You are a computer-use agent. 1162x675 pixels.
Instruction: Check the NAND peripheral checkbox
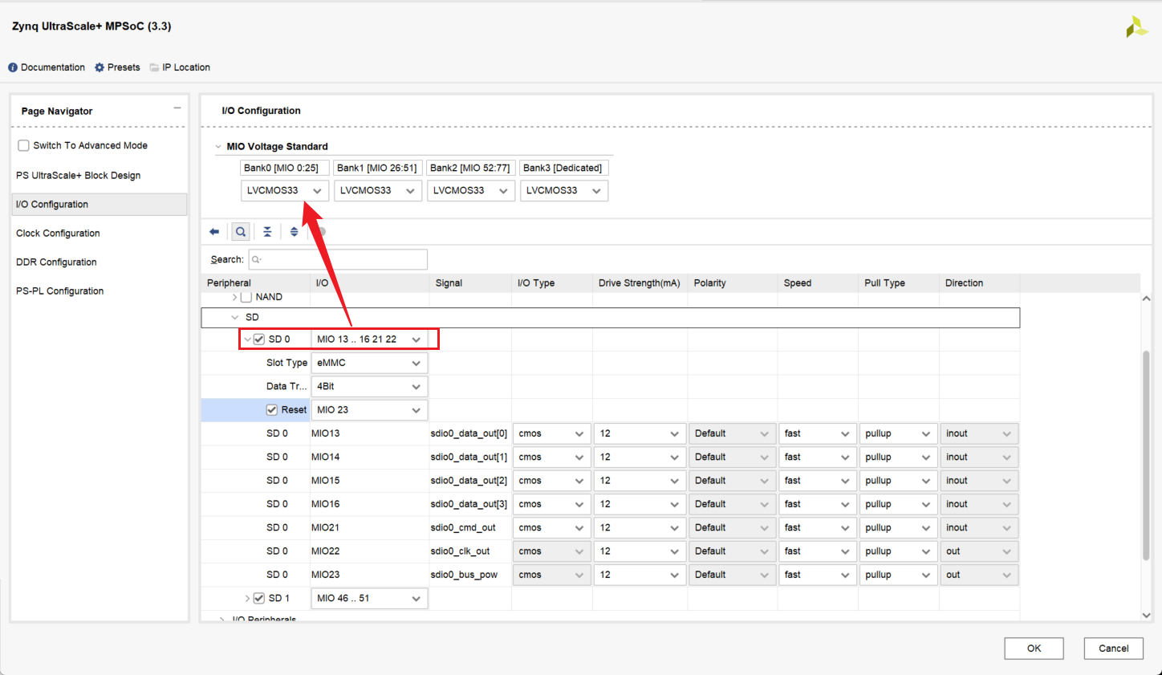(246, 297)
